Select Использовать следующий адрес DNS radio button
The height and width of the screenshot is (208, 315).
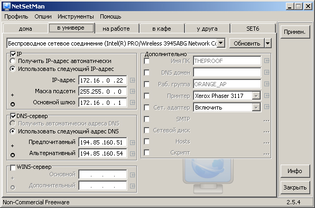point(13,131)
